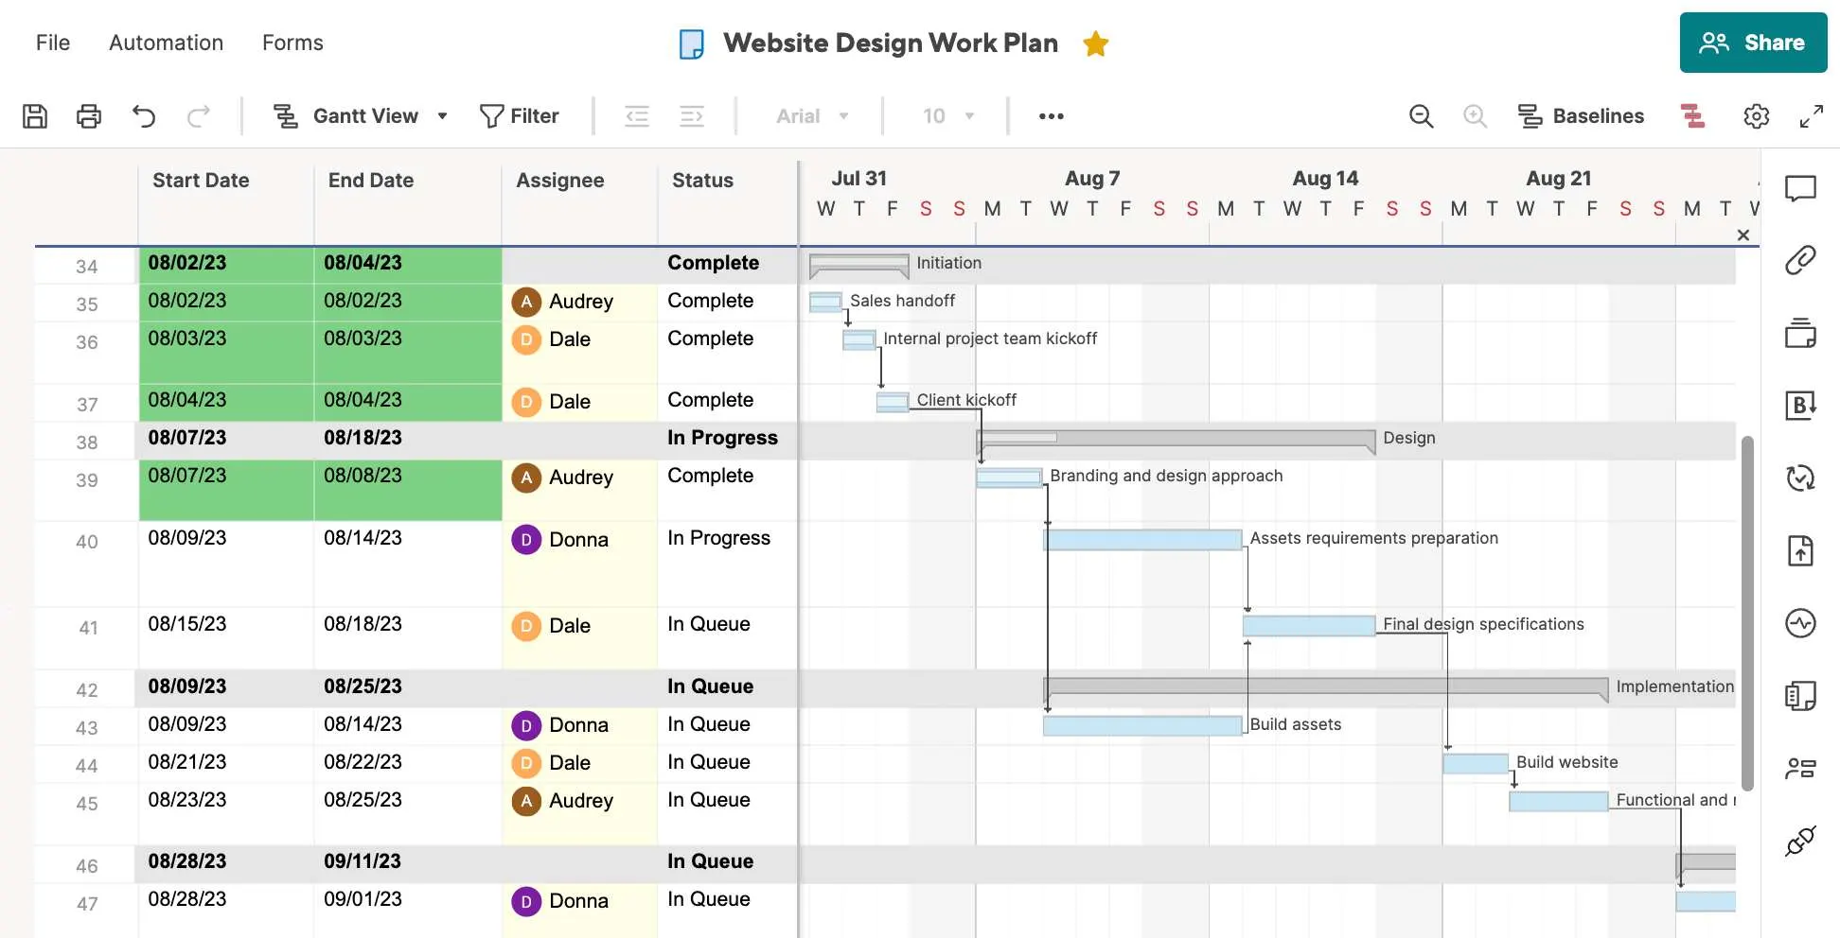Open the Connections panel
Image resolution: width=1840 pixels, height=938 pixels.
[x=1799, y=841]
